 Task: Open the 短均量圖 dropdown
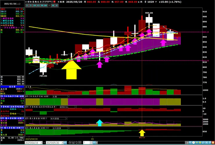point(59,118)
